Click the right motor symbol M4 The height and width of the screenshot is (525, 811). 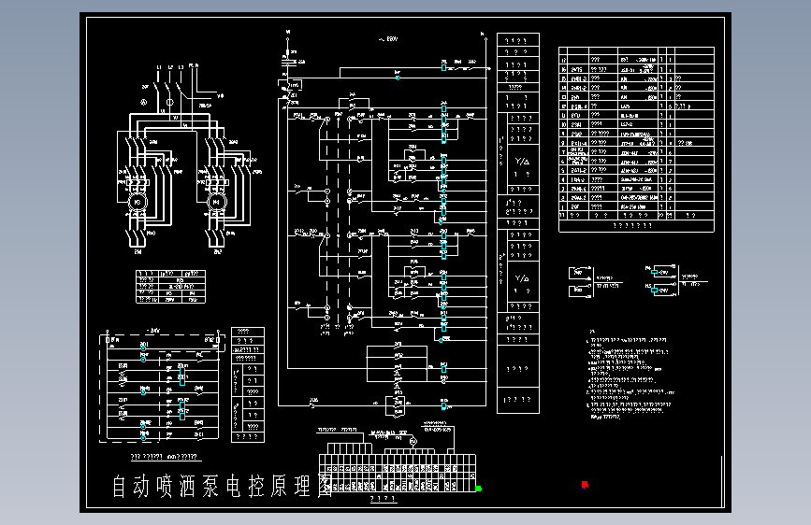(216, 202)
